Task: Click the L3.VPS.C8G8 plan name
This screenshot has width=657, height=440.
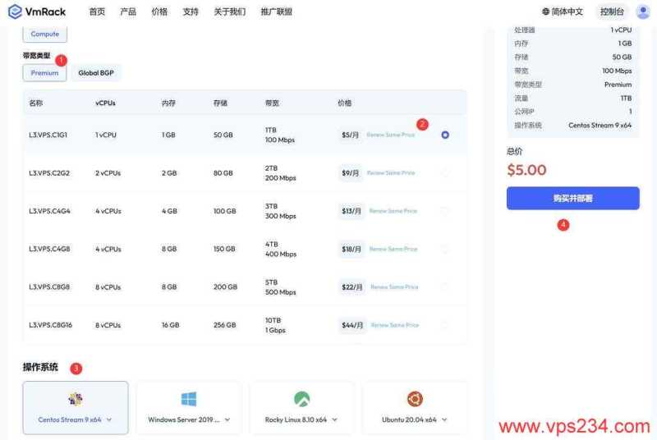Action: pos(49,287)
